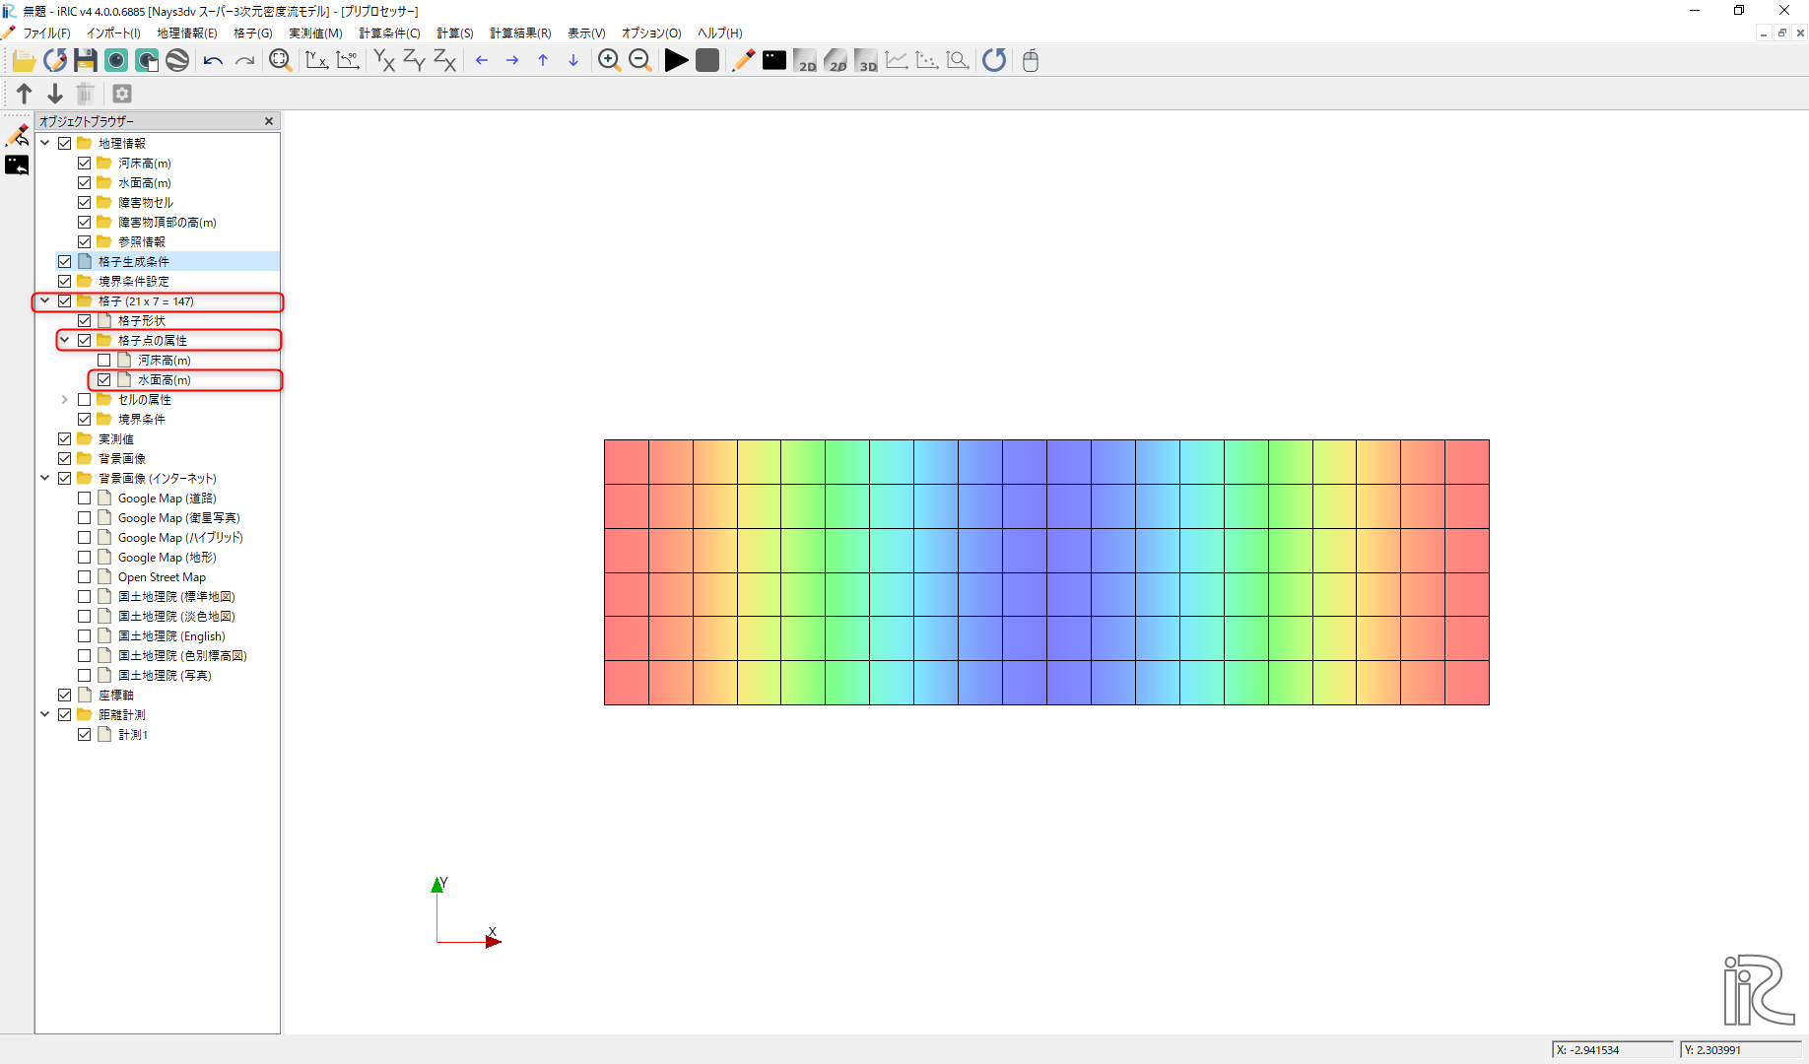Click the mouse hint icon
The width and height of the screenshot is (1809, 1064).
pos(1031,61)
